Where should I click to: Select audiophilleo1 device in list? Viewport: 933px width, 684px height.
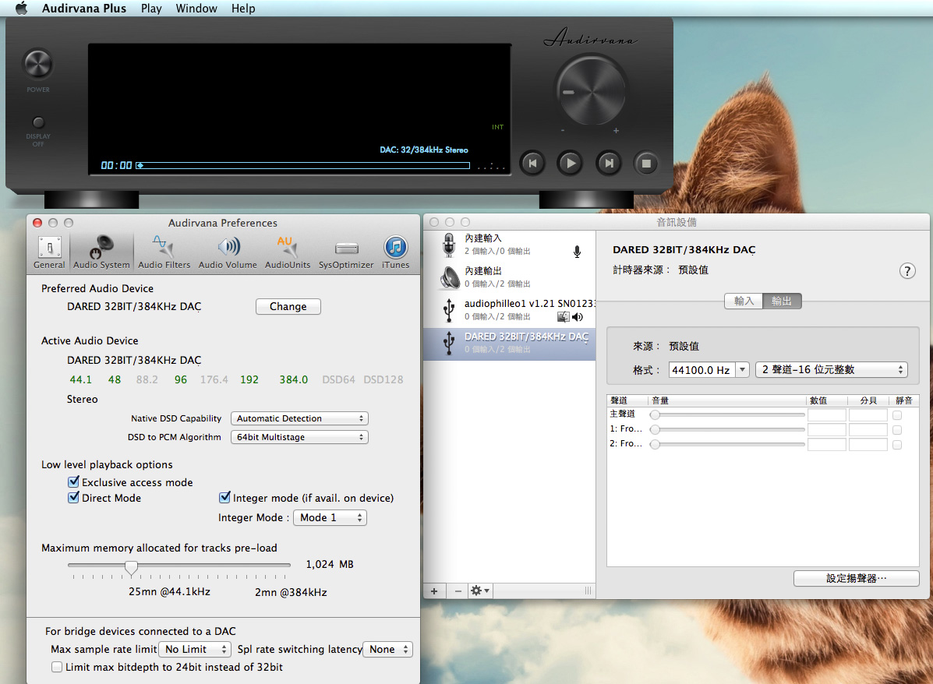tap(509, 310)
